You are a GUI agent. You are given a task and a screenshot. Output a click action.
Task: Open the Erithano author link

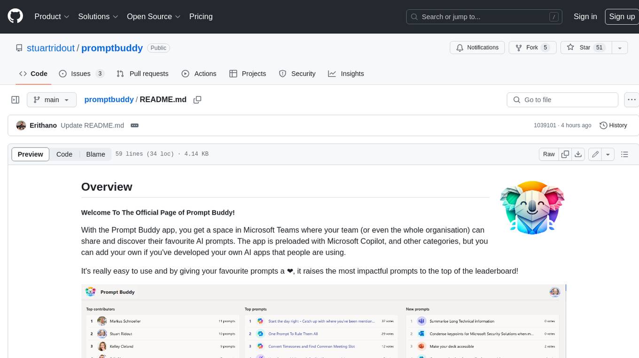click(43, 126)
